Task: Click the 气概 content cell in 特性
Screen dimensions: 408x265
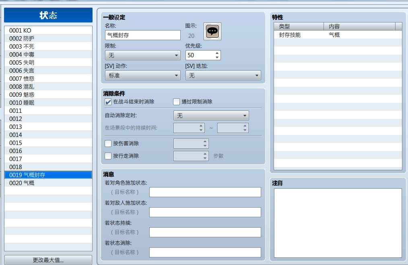Action: [x=334, y=35]
